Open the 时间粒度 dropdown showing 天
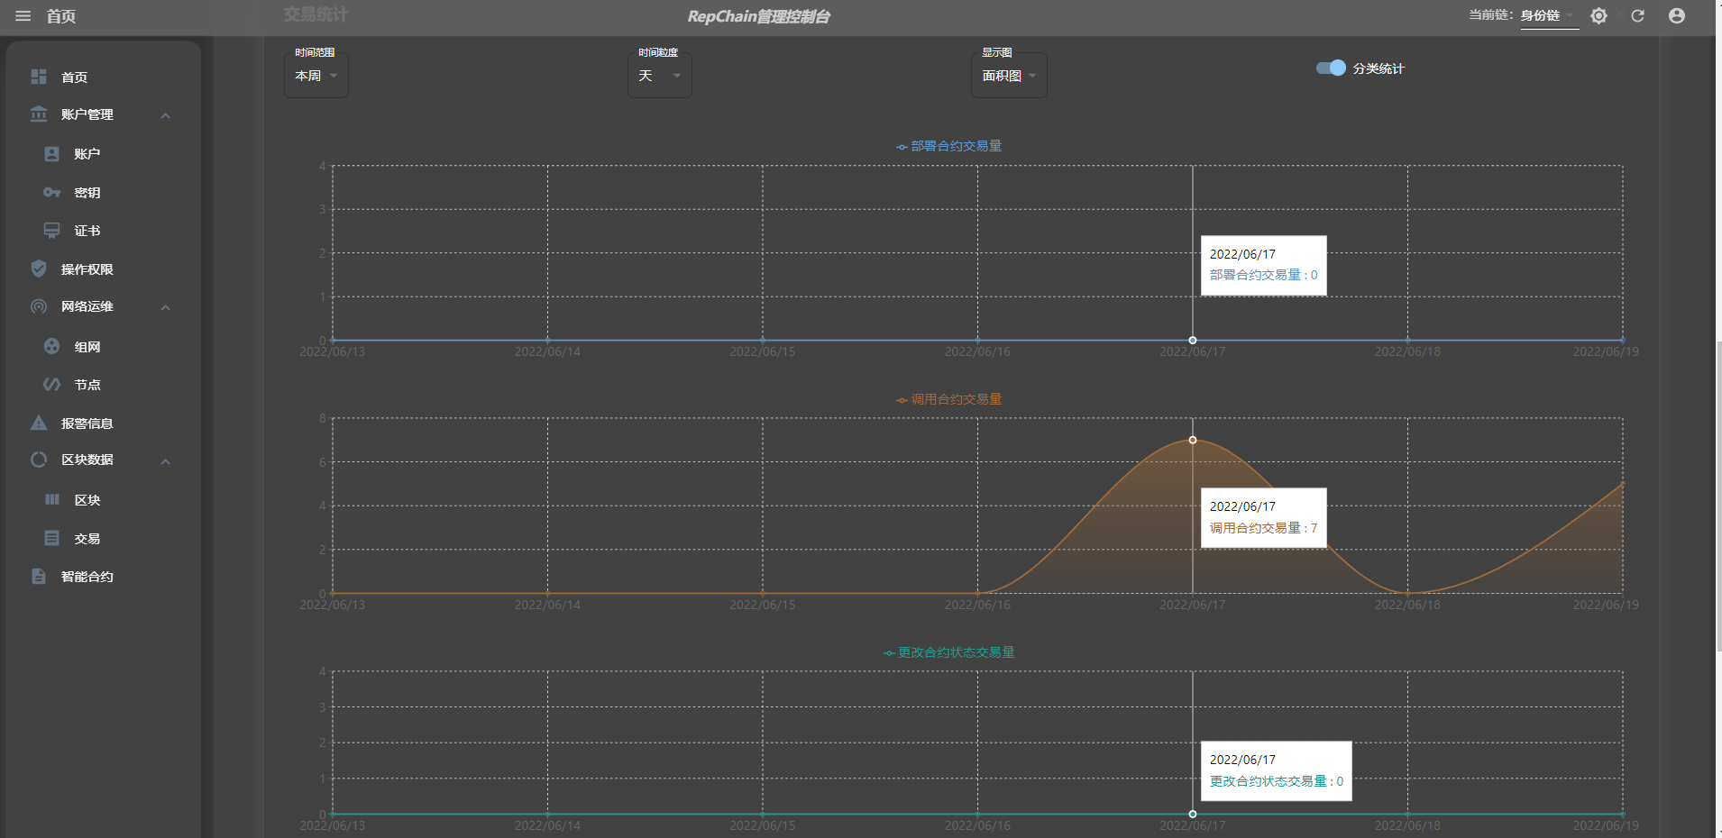Viewport: 1722px width, 838px height. click(660, 76)
